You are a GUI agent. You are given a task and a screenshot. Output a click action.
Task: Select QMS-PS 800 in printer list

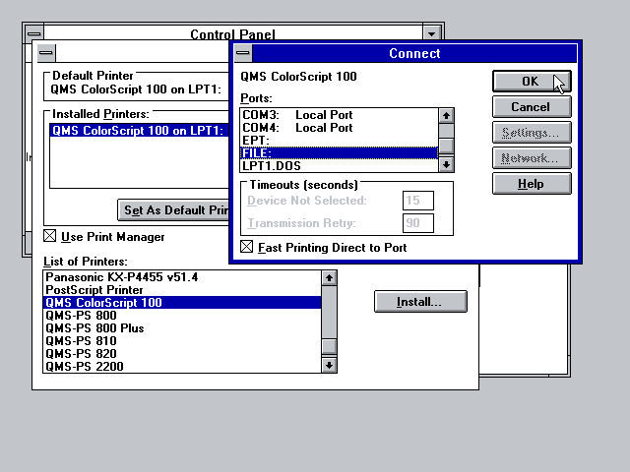click(x=182, y=316)
